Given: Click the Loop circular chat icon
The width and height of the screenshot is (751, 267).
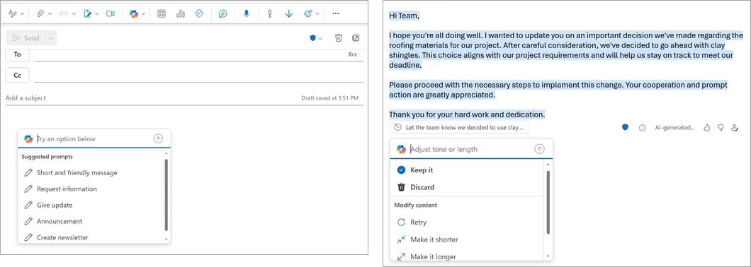Looking at the screenshot, I should (222, 14).
